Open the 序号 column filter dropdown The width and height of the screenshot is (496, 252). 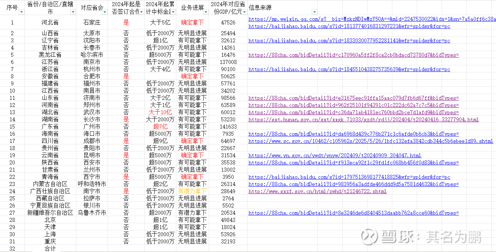point(21,12)
